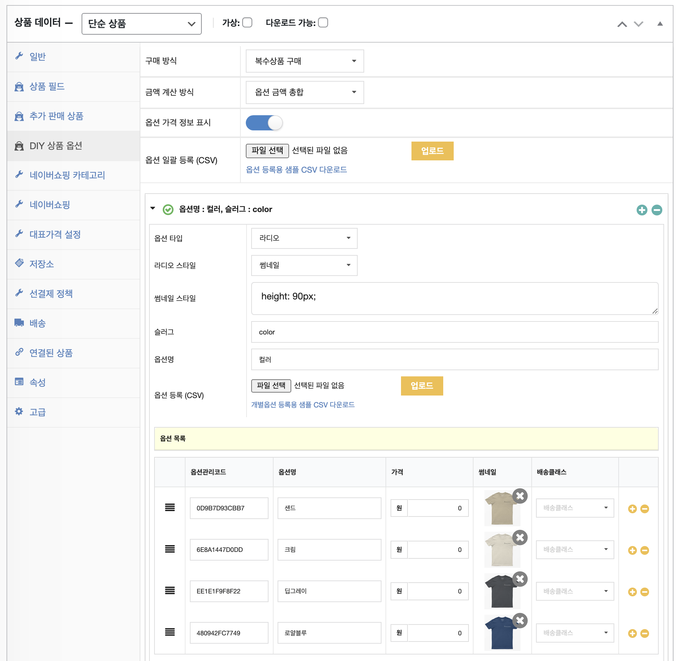The height and width of the screenshot is (661, 680).
Task: Click green minus icon to remove color option
Action: click(x=657, y=210)
